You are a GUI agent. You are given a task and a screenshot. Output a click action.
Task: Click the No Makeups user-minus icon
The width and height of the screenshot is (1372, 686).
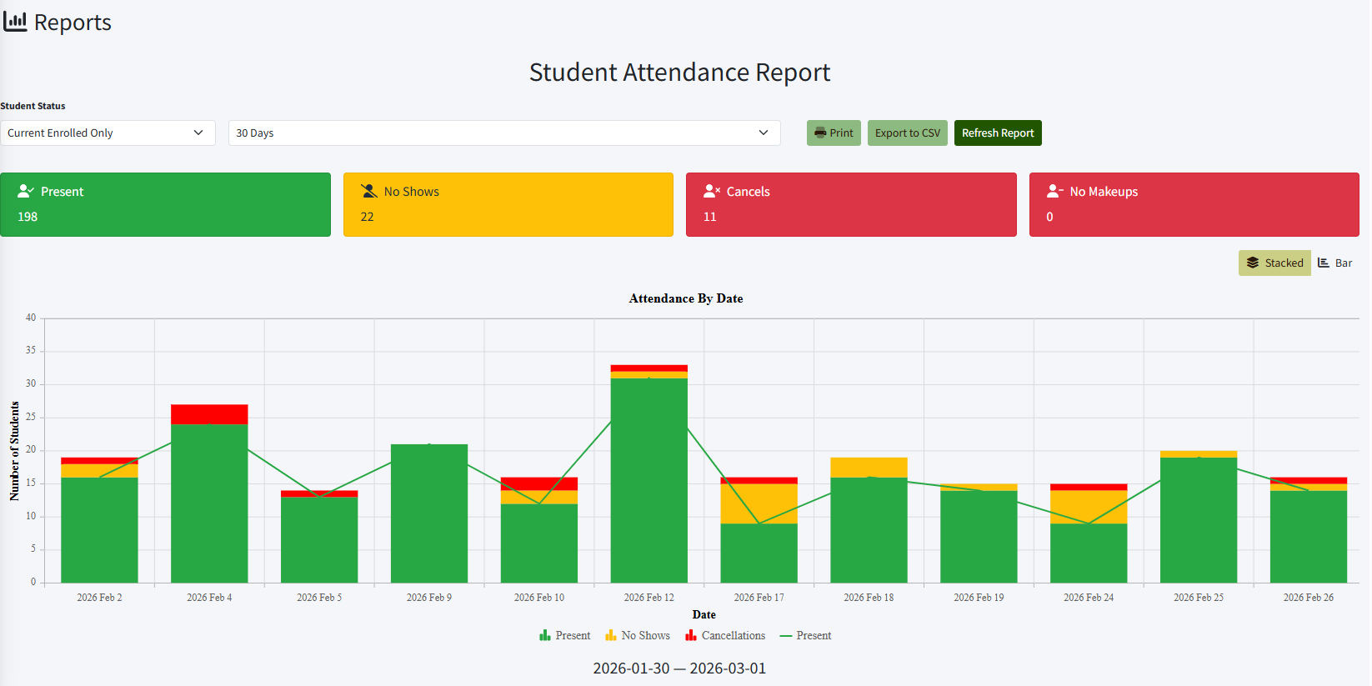pos(1055,192)
